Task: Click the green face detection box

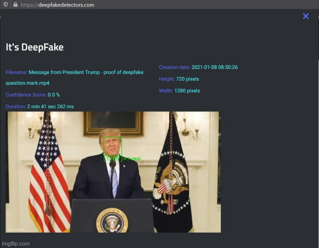Action: (x=113, y=146)
